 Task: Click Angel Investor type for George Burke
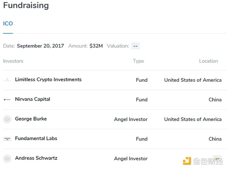tap(131, 119)
